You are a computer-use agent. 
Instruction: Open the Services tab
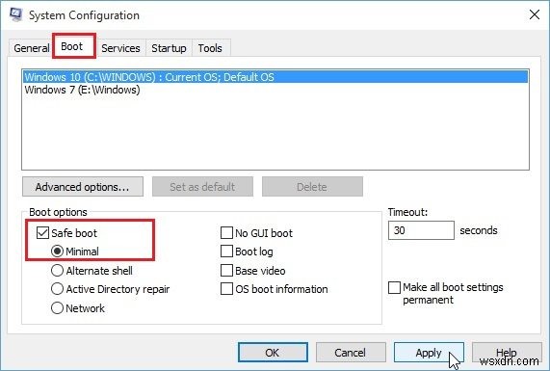pyautogui.click(x=120, y=48)
